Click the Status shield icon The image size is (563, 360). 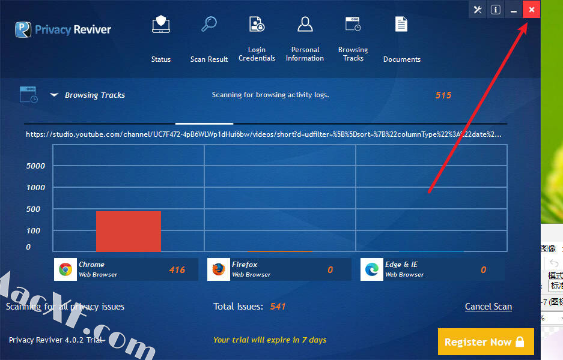(x=161, y=25)
